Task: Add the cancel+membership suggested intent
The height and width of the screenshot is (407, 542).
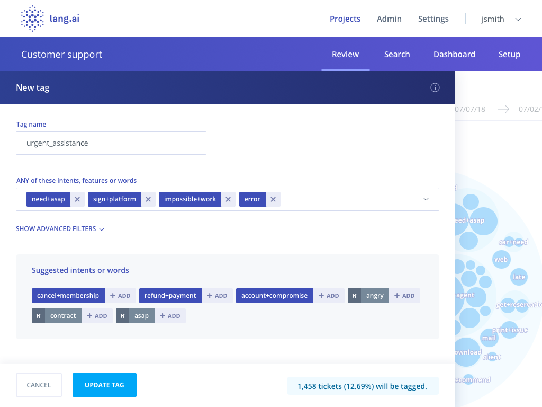Action: [121, 296]
